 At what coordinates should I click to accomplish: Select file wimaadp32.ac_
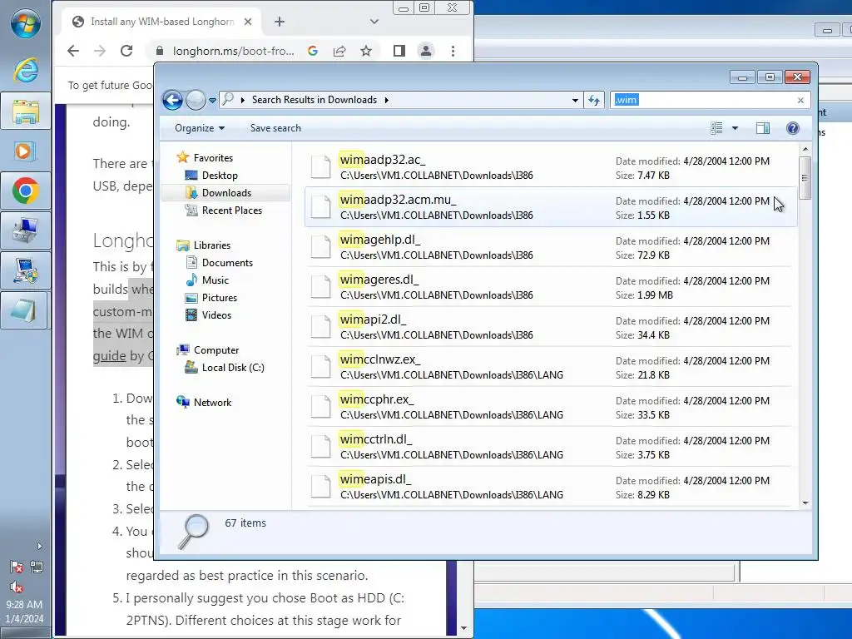pyautogui.click(x=551, y=167)
